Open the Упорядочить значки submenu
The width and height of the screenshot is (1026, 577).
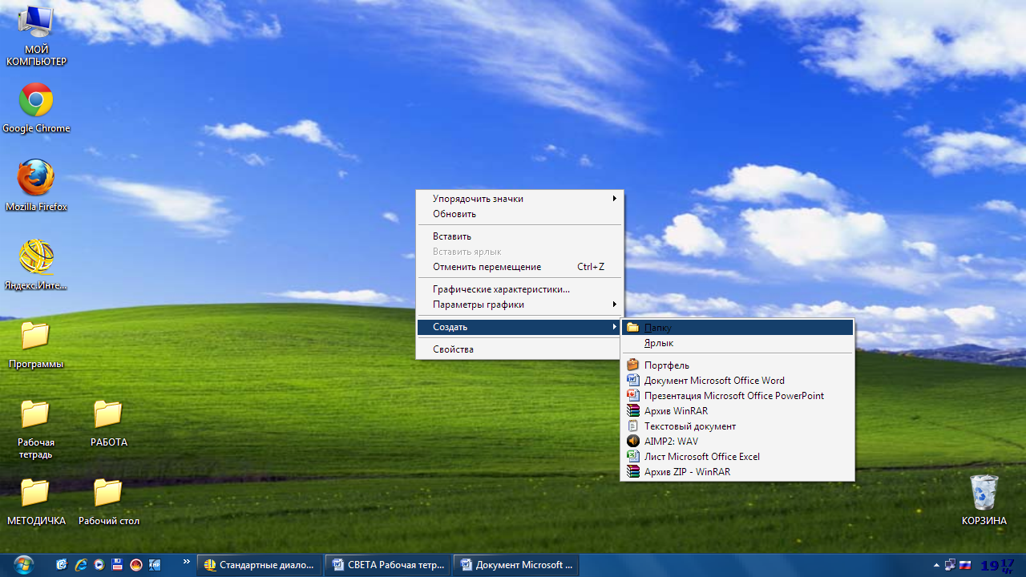point(519,199)
